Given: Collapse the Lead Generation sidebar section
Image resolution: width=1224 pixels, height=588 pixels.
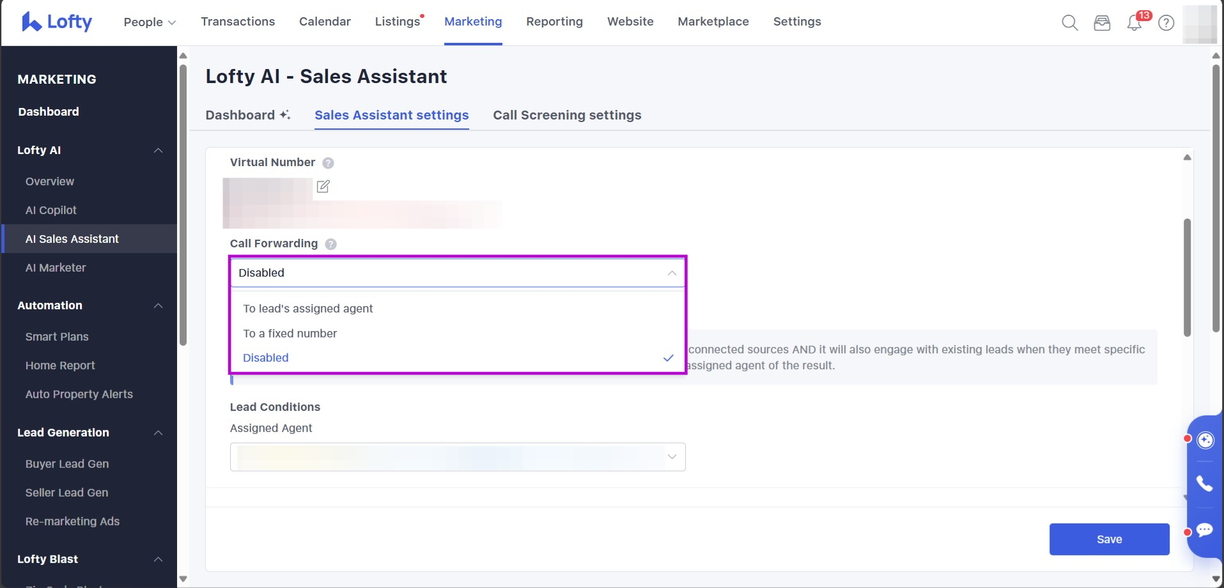Looking at the screenshot, I should 158,433.
